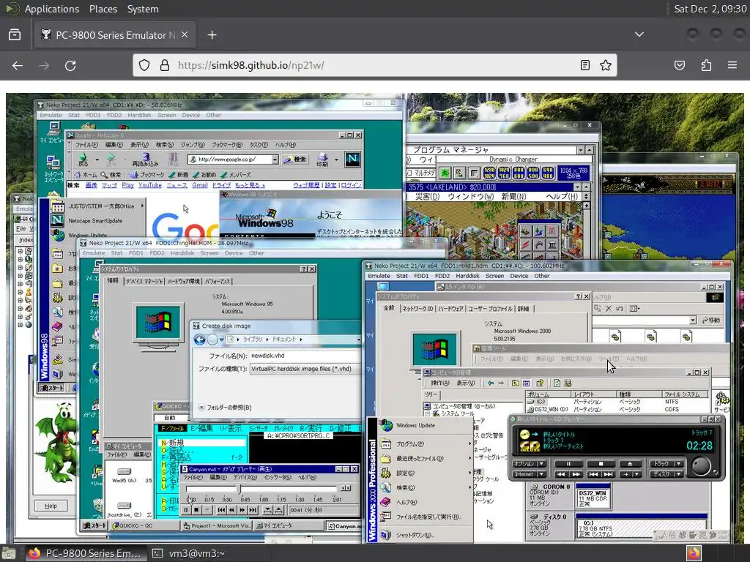750x562 pixels.
Task: Open Netscape print button dropdown arrow
Action: coord(336,160)
